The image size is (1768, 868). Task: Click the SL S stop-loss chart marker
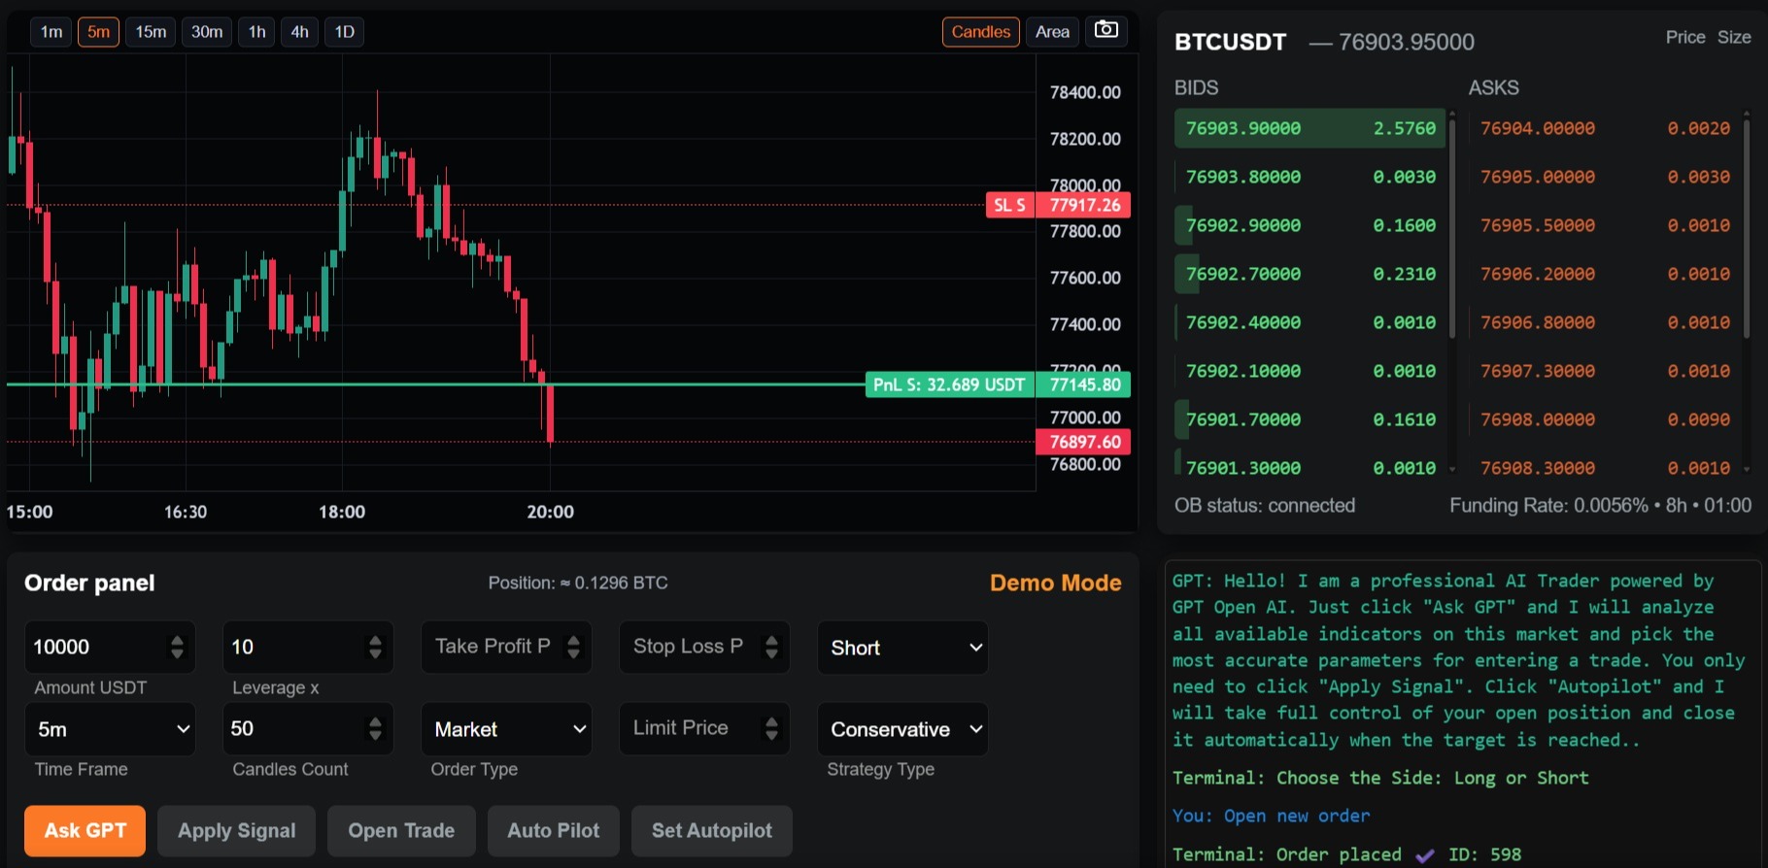click(x=1010, y=205)
